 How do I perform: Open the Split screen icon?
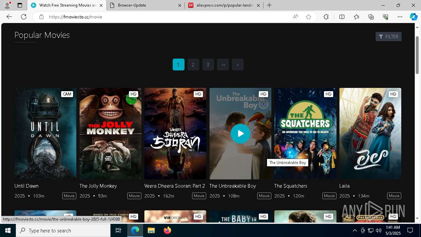tap(342, 17)
